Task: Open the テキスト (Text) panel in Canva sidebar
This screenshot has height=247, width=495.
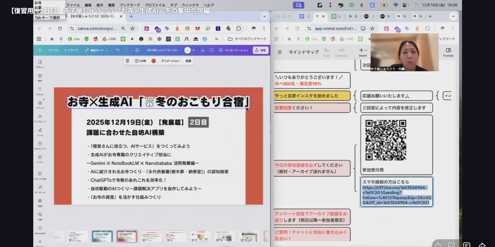Action: tap(40, 91)
